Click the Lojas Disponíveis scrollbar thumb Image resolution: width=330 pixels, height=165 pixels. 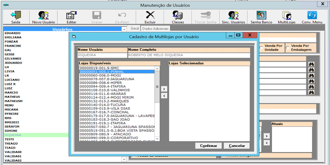(x=157, y=87)
